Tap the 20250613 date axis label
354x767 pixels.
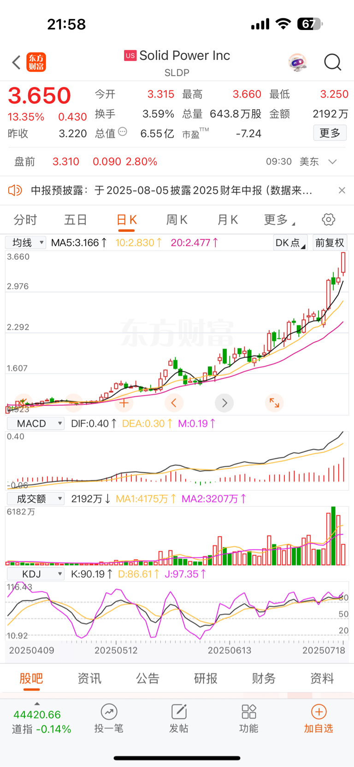tap(230, 650)
